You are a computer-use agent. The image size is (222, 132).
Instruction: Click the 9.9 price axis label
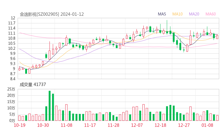point(13,53)
